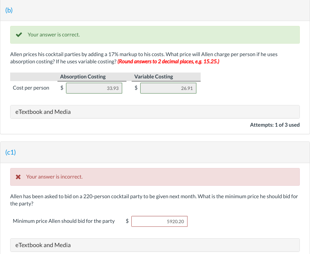Click the red X icon in incorrect banner
This screenshot has height=254, width=310.
pos(18,177)
